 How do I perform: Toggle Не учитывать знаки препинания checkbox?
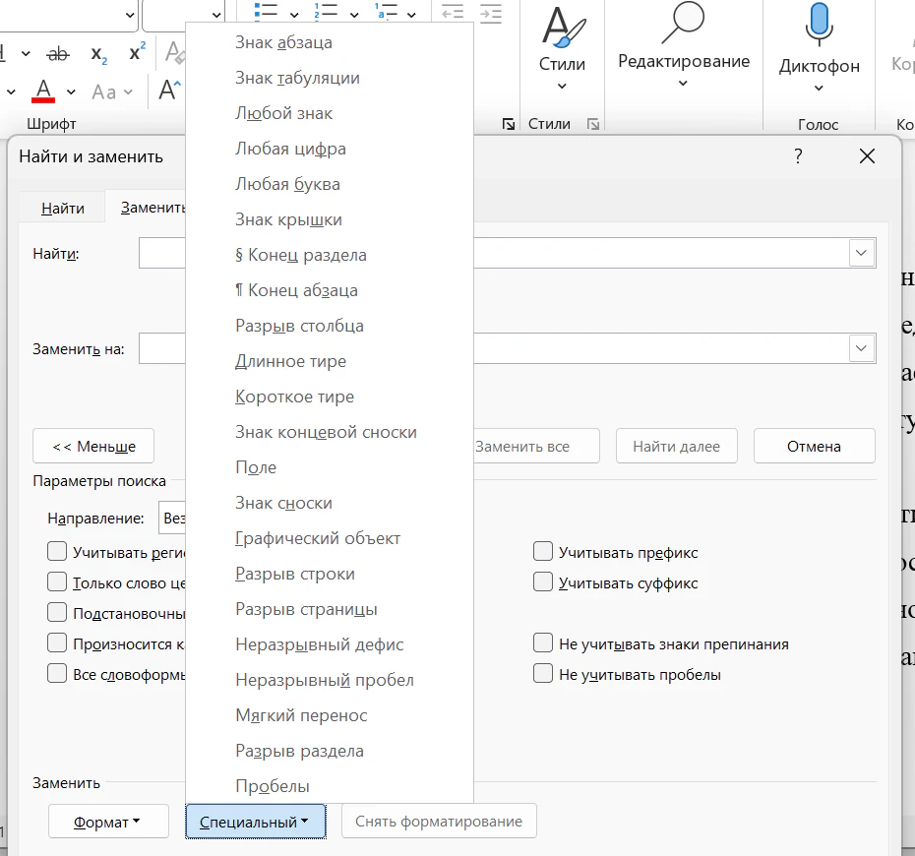(x=543, y=642)
